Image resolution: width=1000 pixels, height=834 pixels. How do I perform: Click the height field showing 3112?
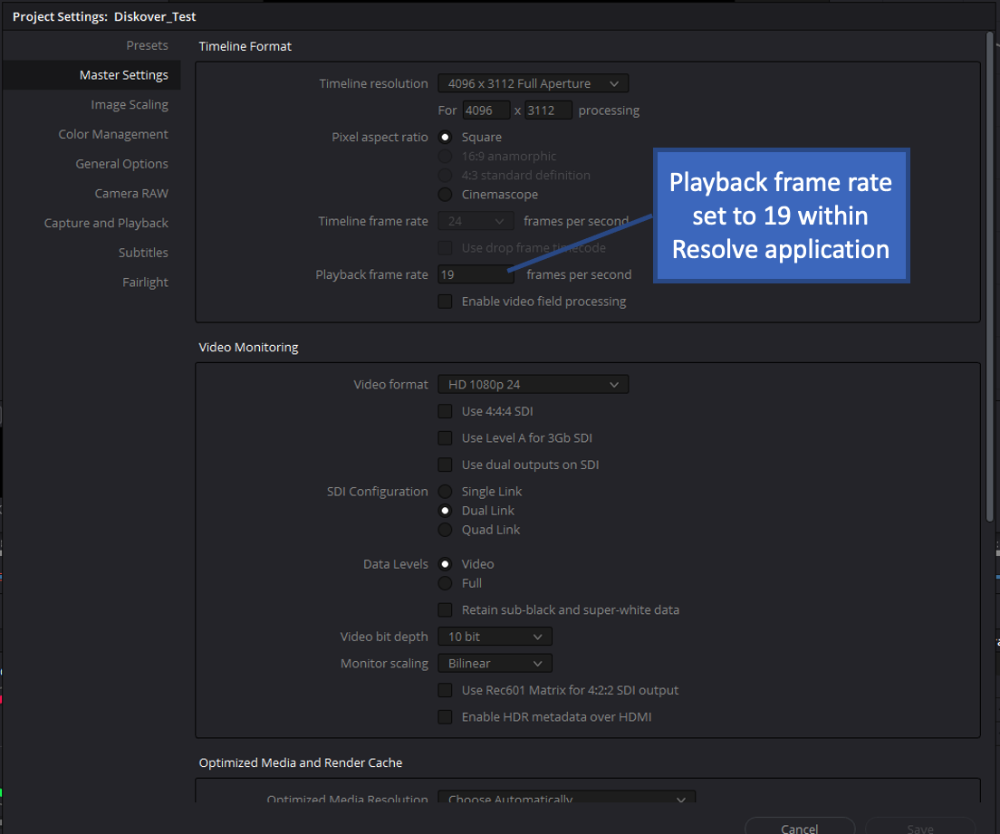tap(549, 110)
